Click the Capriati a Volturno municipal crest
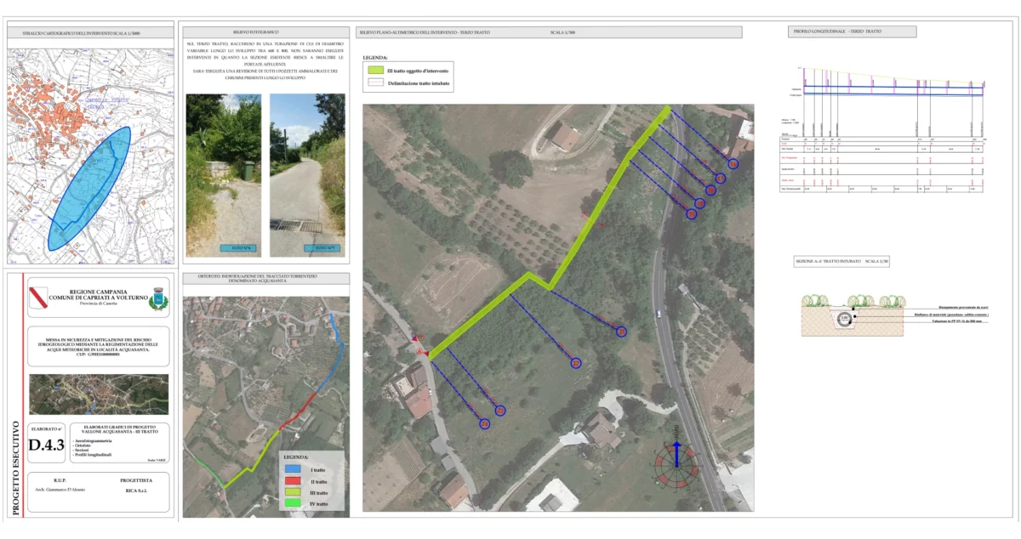 [158, 299]
